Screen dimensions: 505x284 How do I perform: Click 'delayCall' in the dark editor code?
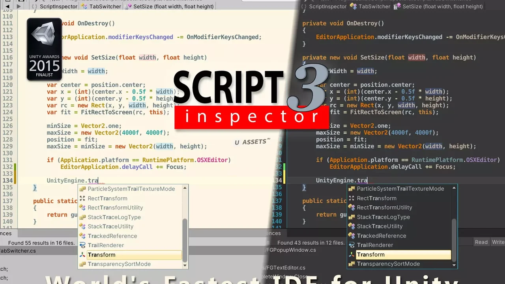(406, 167)
